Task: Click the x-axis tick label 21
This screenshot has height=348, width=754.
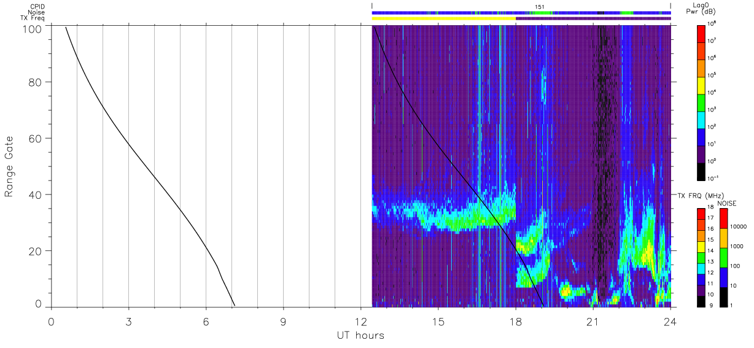Action: (593, 321)
